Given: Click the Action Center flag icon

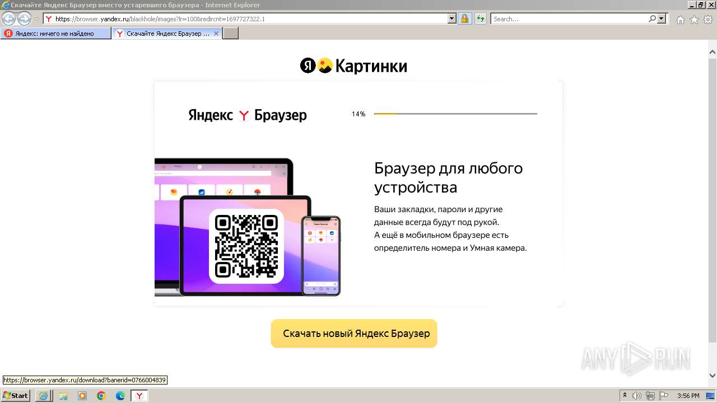Looking at the screenshot, I should (663, 396).
